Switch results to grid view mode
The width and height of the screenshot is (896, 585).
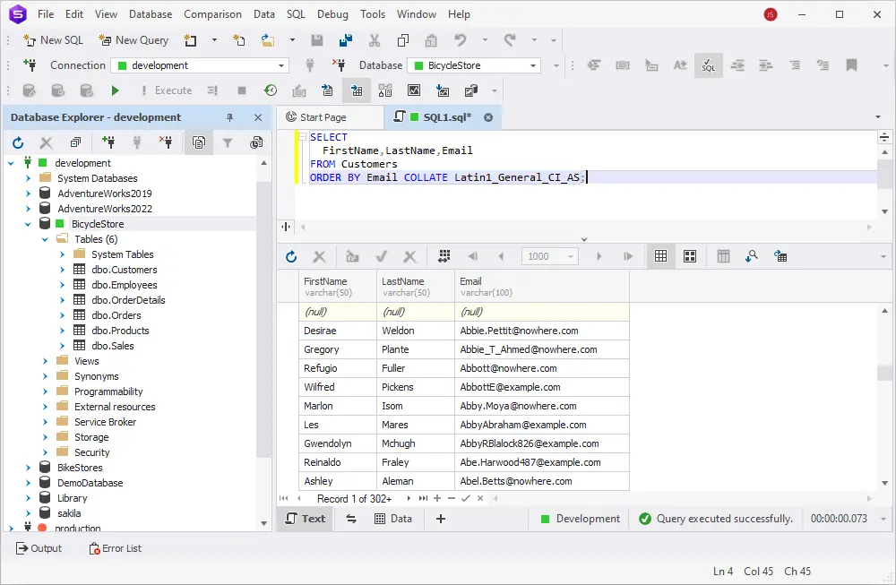pos(660,256)
